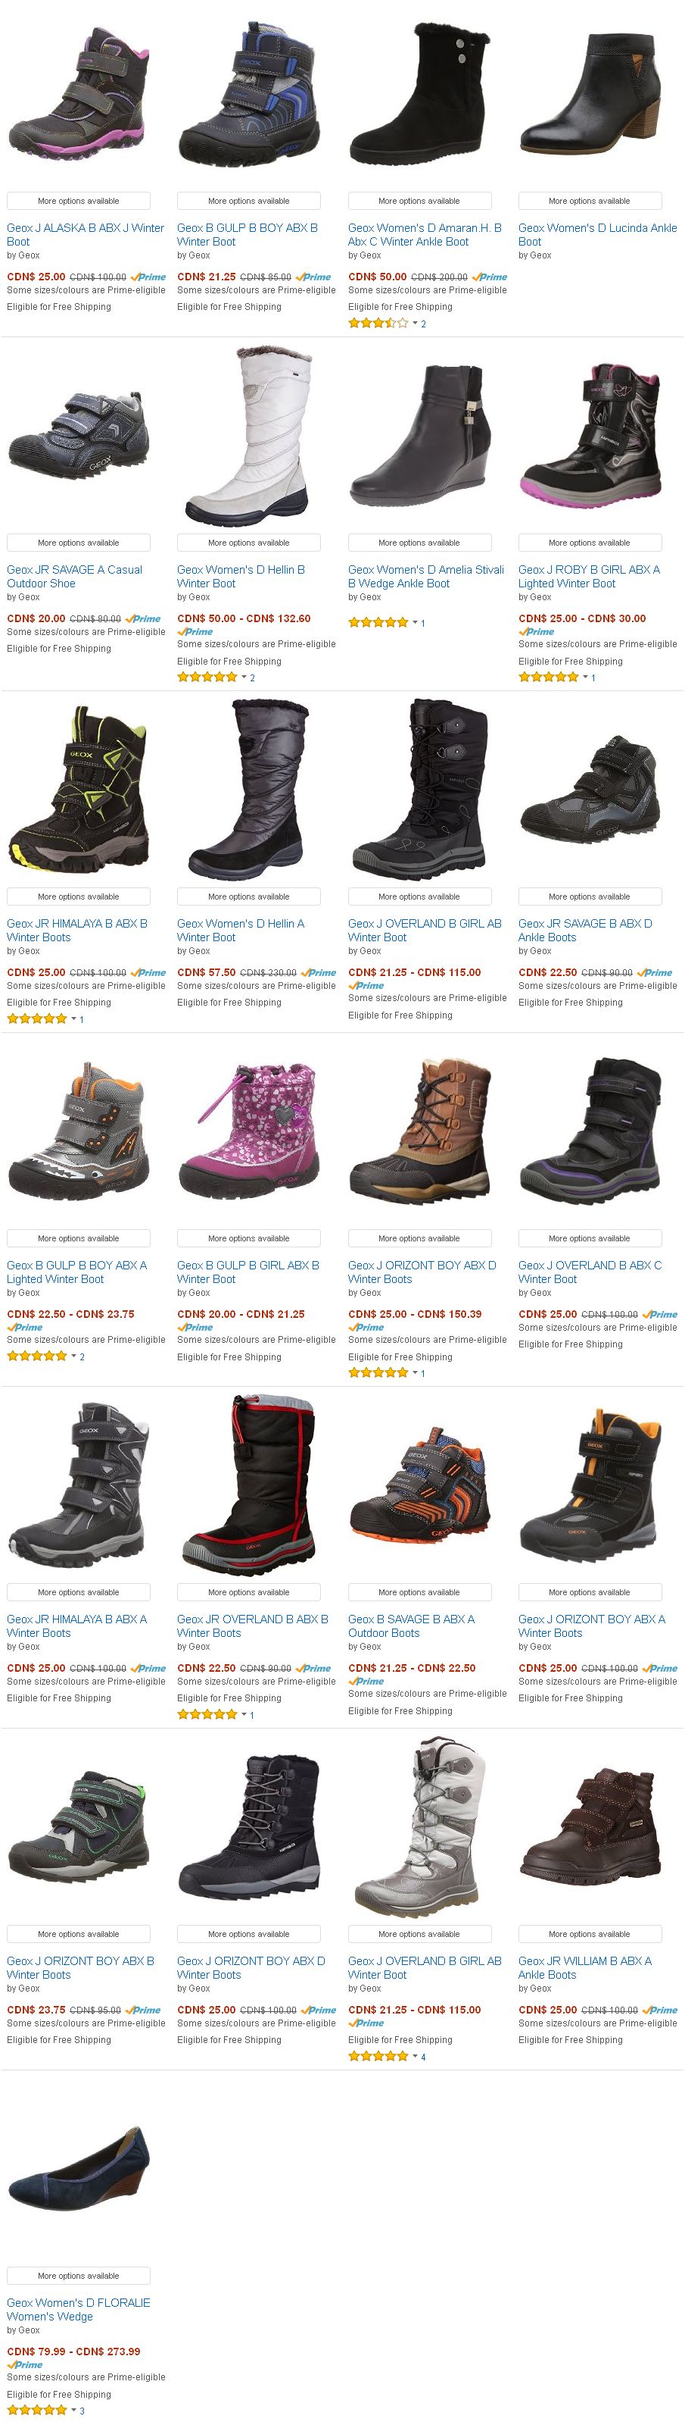Open Geox JR WILLIAM B ABX A Ankle Boots
Screen dimensions: 685x2422
tap(584, 1968)
